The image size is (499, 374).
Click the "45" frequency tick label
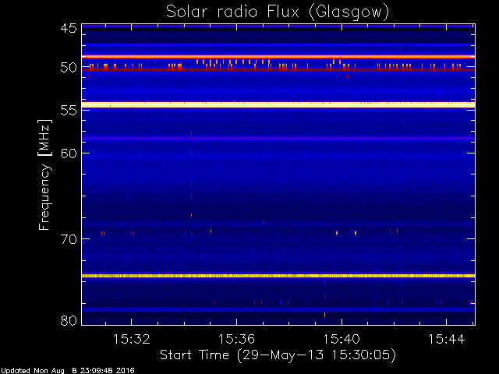[x=69, y=29]
